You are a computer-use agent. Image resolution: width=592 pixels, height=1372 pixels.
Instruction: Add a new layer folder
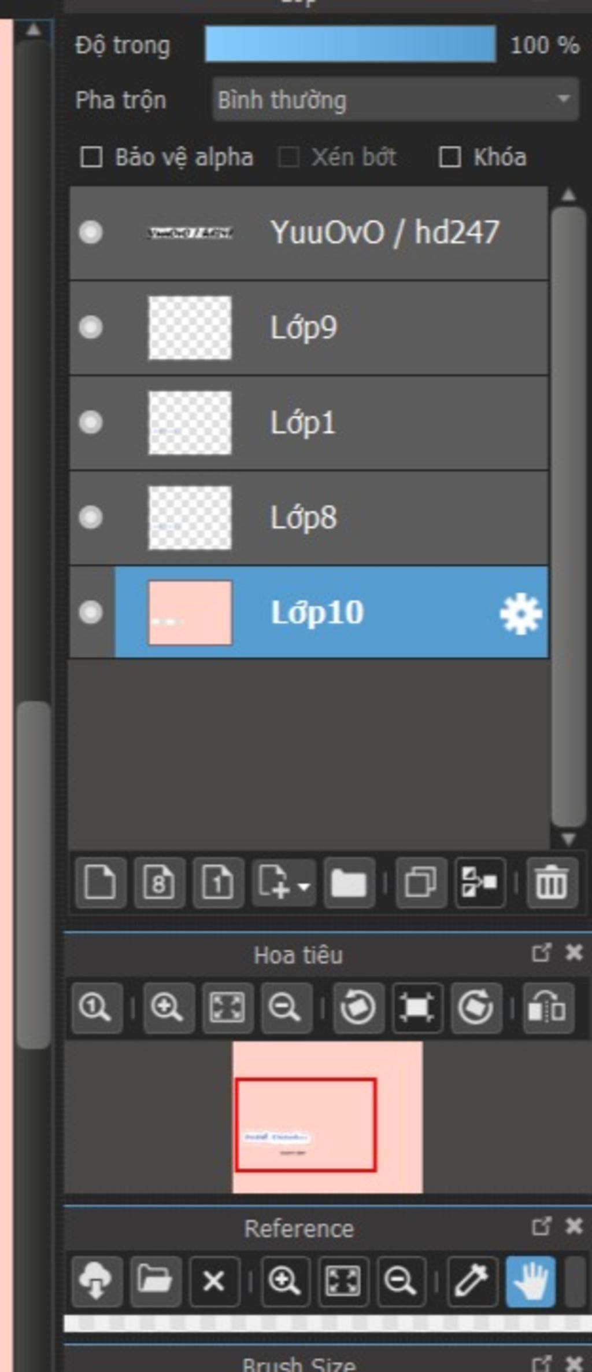coord(349,883)
